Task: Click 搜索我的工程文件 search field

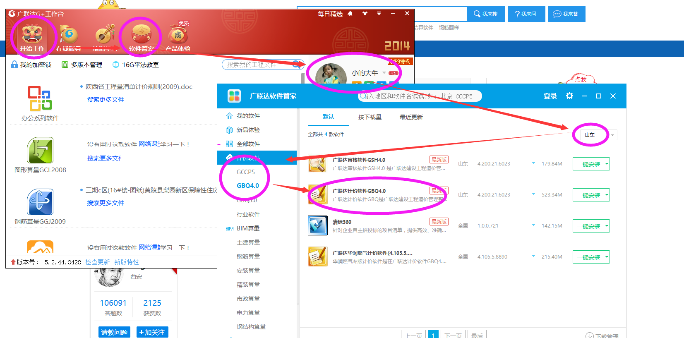Action: (x=264, y=65)
